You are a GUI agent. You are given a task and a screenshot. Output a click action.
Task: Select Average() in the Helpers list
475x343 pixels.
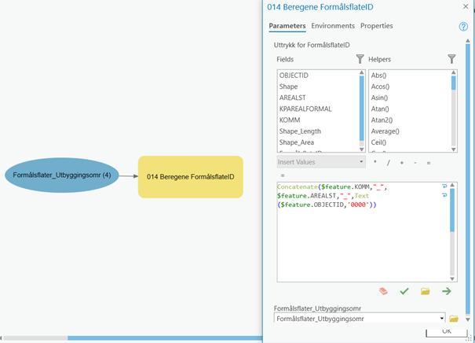(x=385, y=131)
